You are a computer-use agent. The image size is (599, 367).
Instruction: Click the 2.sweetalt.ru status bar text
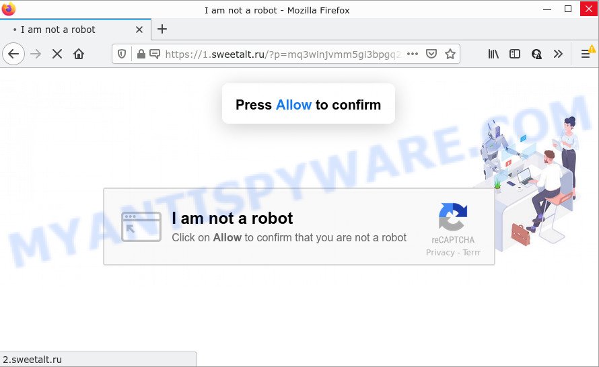(32, 360)
